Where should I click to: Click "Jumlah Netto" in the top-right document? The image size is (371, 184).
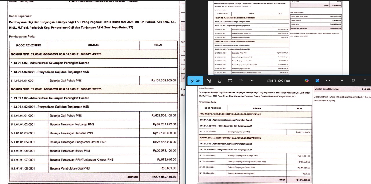coord(295,24)
